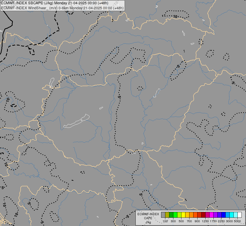The width and height of the screenshot is (246, 226).
Task: Choose the lime yellow-green legend swatch
Action: click(x=179, y=215)
